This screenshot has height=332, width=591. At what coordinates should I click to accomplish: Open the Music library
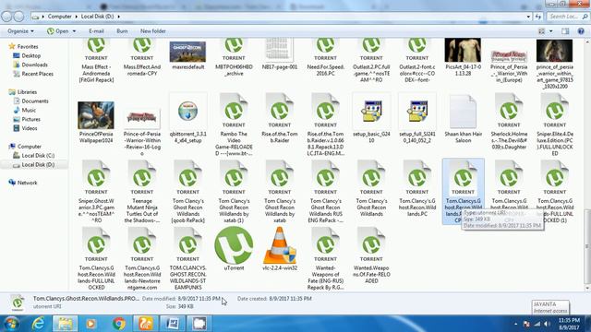[29, 110]
